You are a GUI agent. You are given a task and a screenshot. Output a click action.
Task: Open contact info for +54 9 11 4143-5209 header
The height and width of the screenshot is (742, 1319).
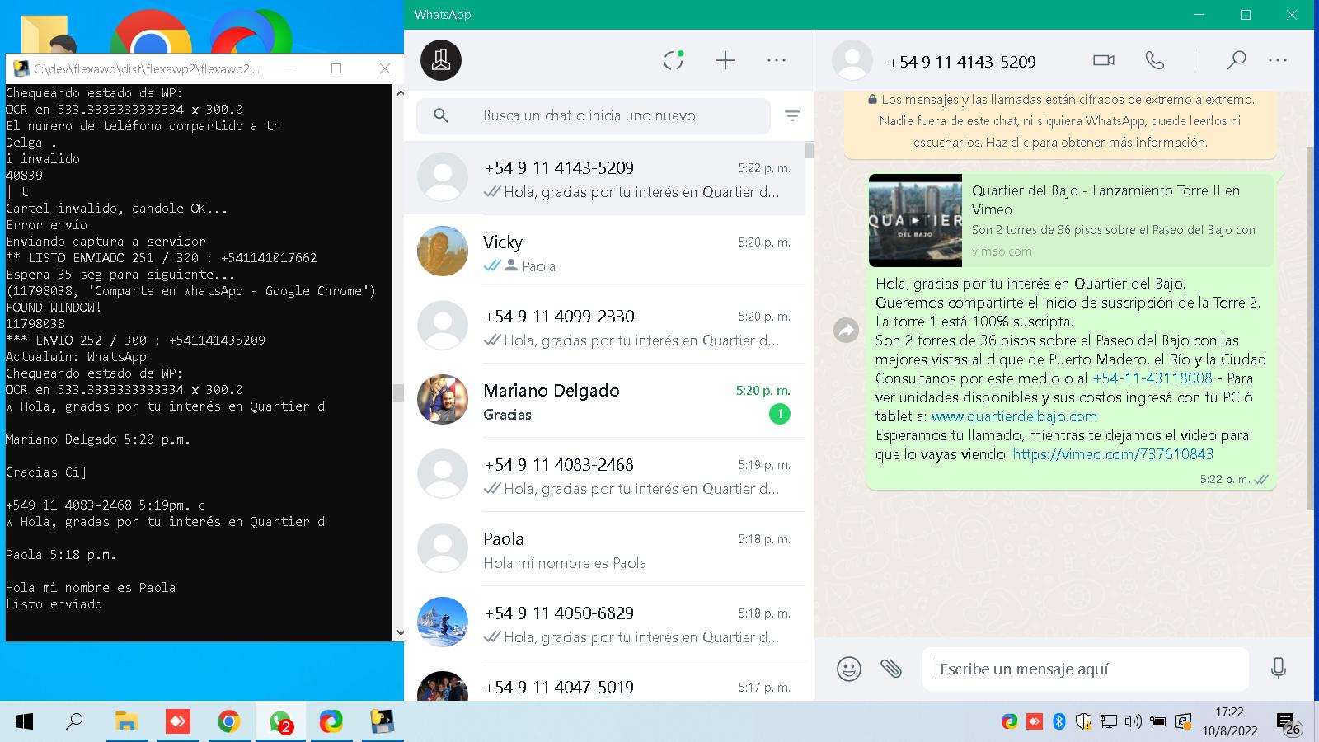pyautogui.click(x=962, y=62)
